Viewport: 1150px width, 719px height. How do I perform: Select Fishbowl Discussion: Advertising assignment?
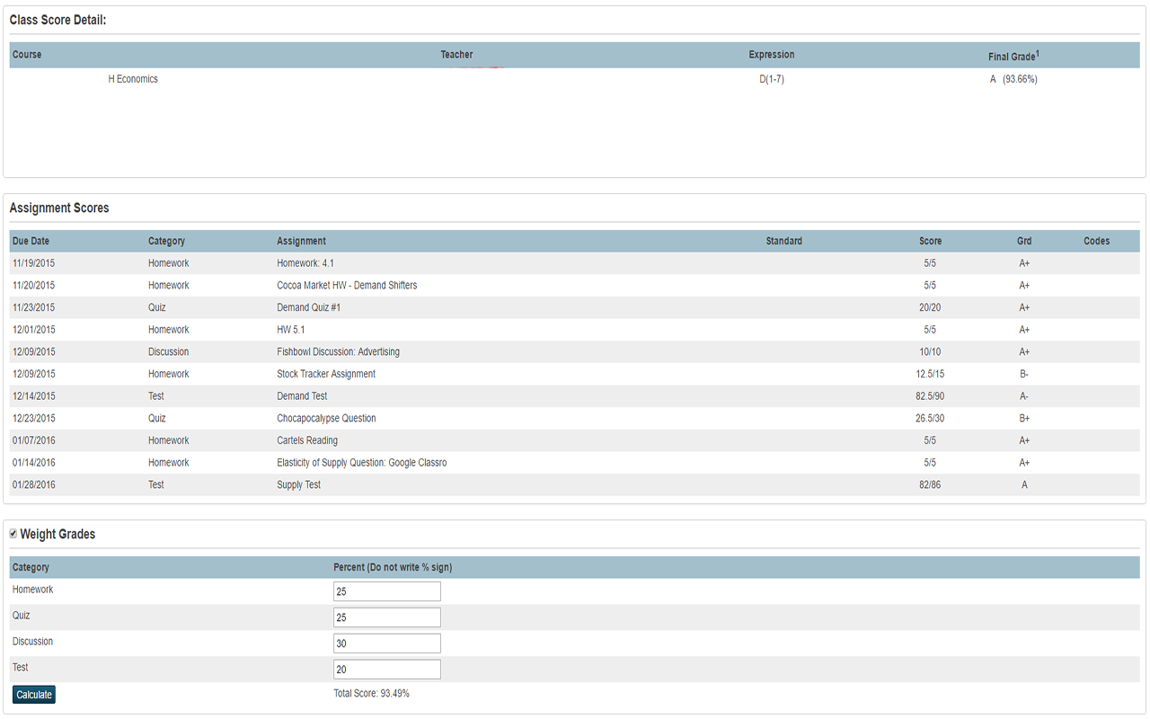click(338, 352)
